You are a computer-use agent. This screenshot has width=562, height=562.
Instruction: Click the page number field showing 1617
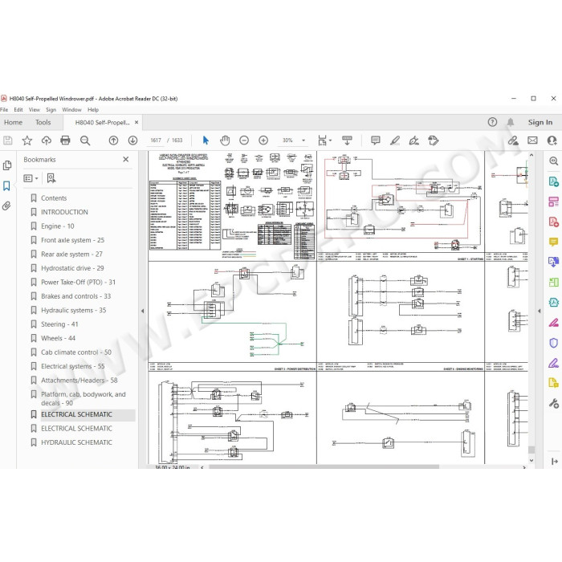[156, 140]
